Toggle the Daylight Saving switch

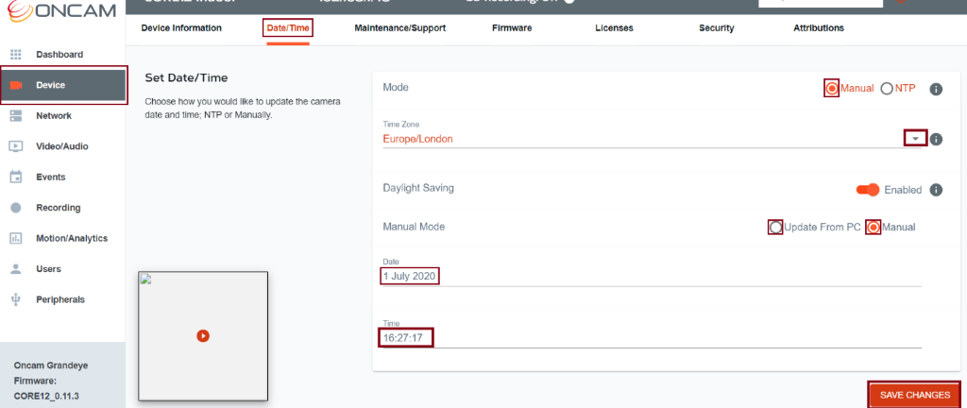click(x=868, y=190)
